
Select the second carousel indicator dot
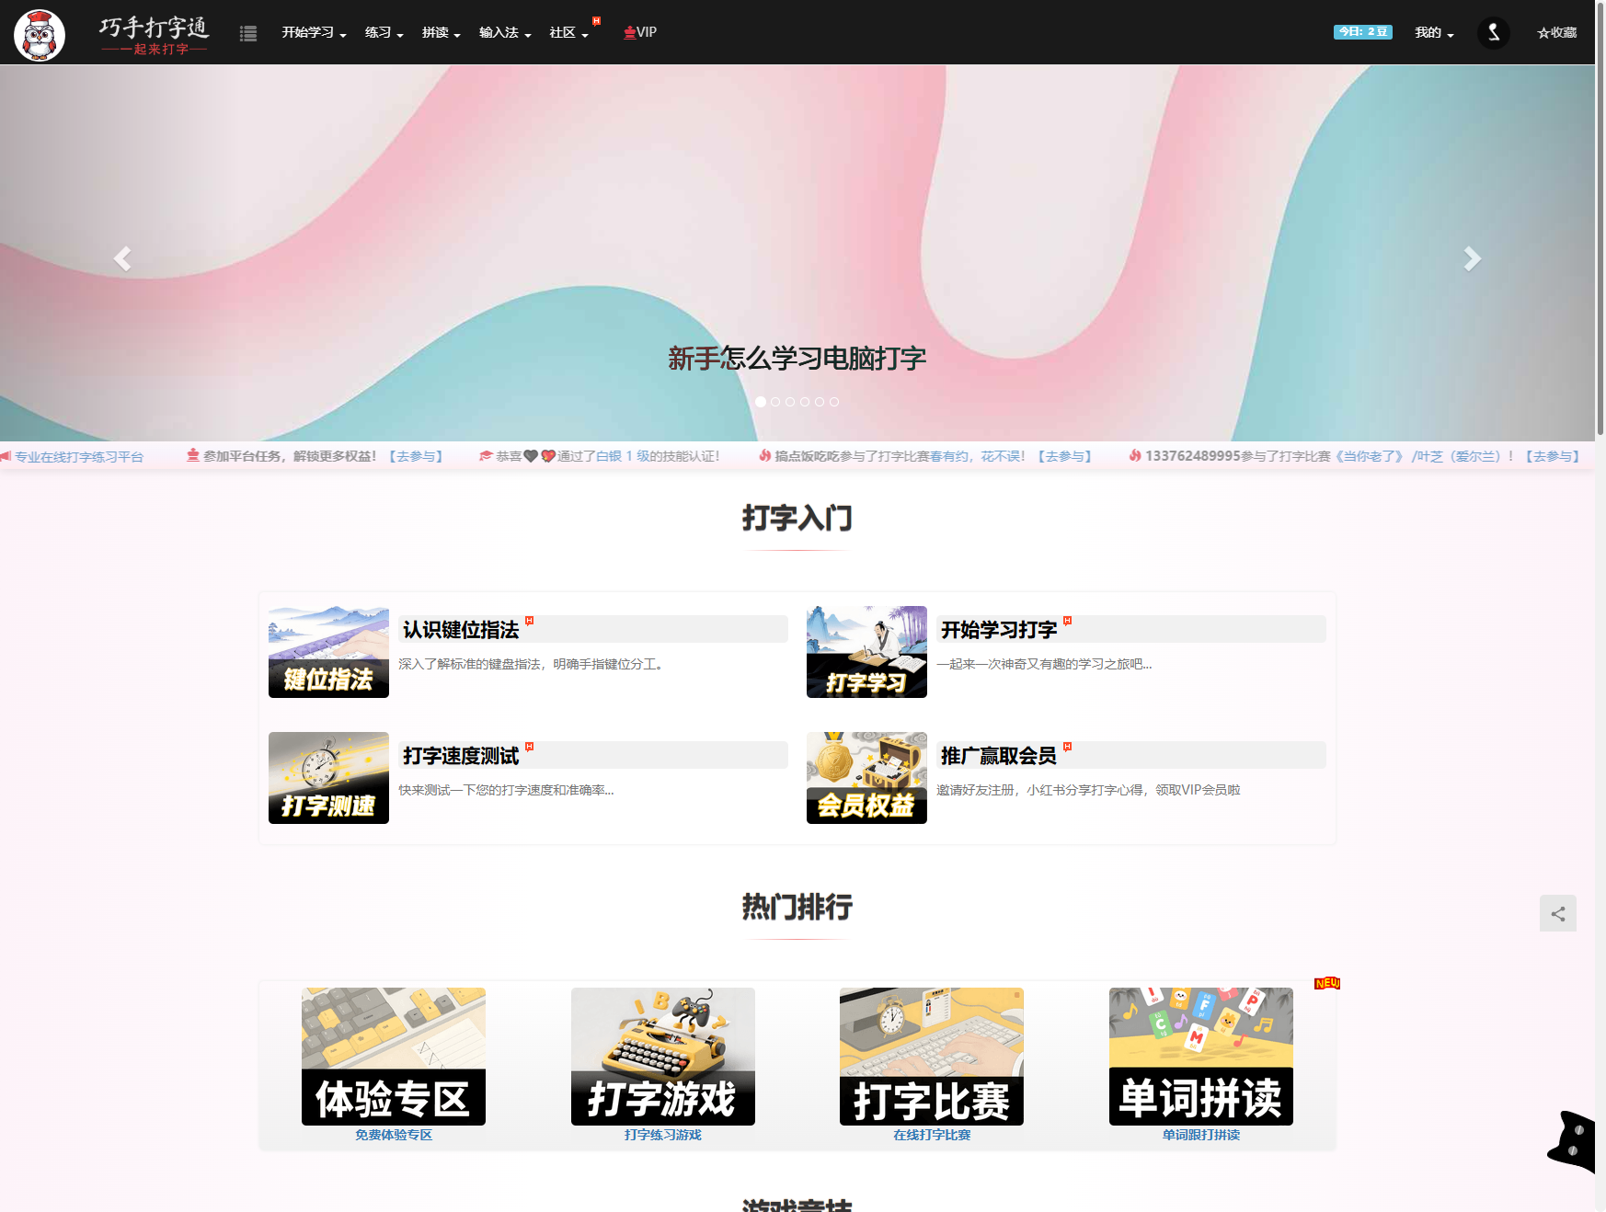click(775, 401)
